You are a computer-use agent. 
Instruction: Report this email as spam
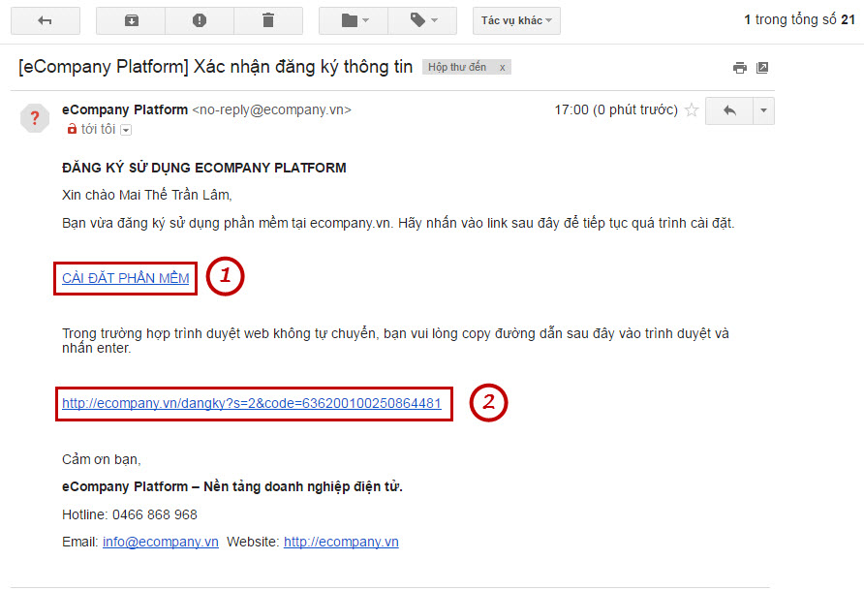click(x=200, y=21)
